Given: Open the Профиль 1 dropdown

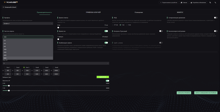Looking at the screenshot, I should [x=28, y=23].
